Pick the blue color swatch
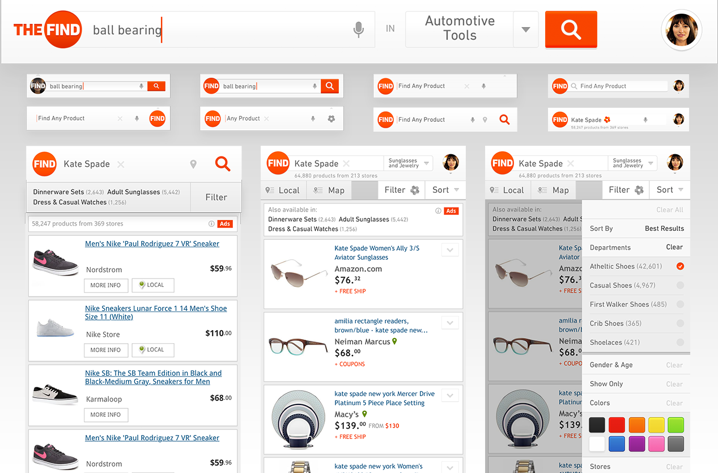 coord(617,444)
